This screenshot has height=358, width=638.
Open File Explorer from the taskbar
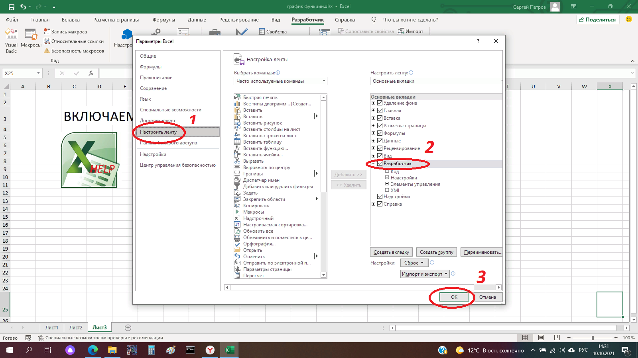(112, 350)
